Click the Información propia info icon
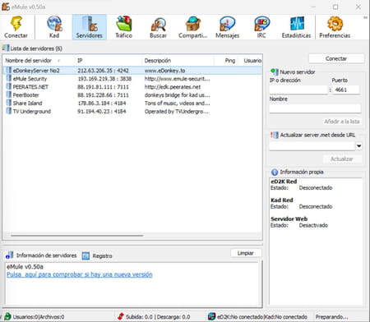 click(x=275, y=172)
